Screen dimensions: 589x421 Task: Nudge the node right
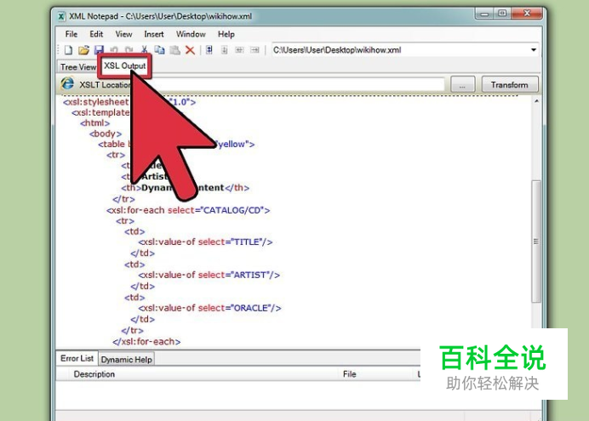coord(254,50)
